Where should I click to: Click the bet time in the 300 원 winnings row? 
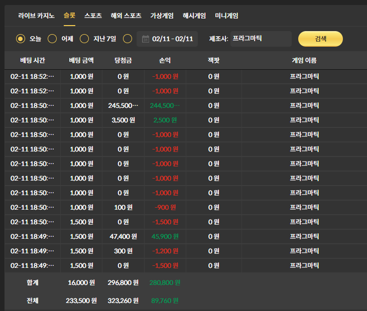click(32, 251)
